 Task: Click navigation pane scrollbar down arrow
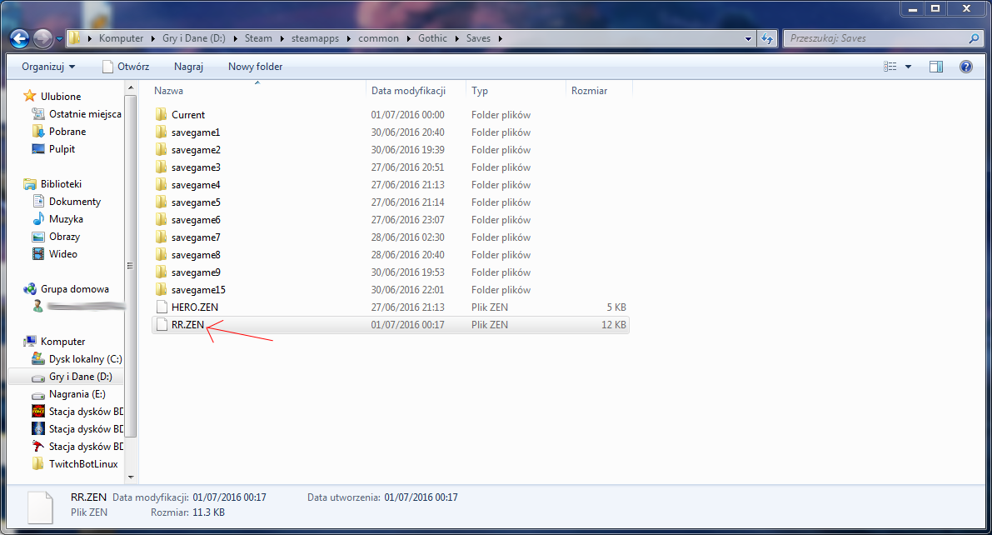(x=131, y=477)
